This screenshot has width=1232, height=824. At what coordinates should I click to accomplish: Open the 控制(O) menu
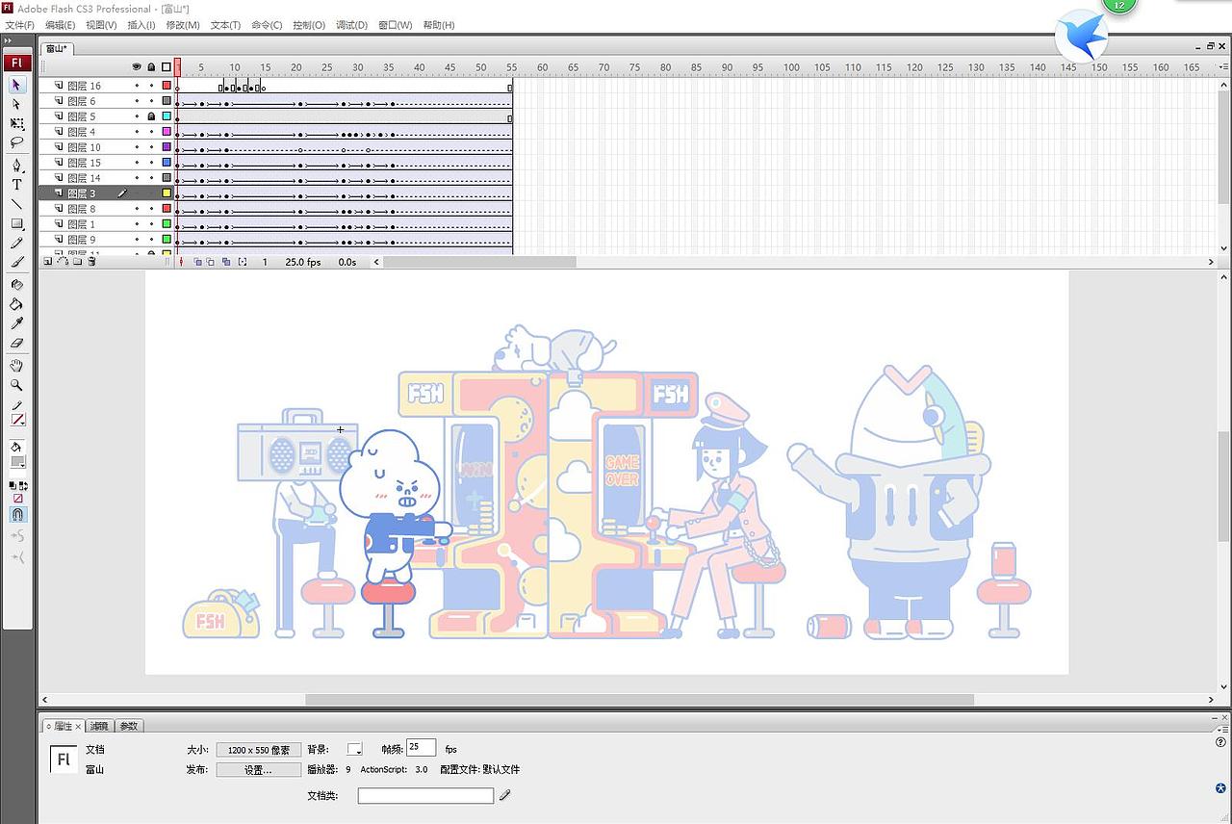pos(309,25)
